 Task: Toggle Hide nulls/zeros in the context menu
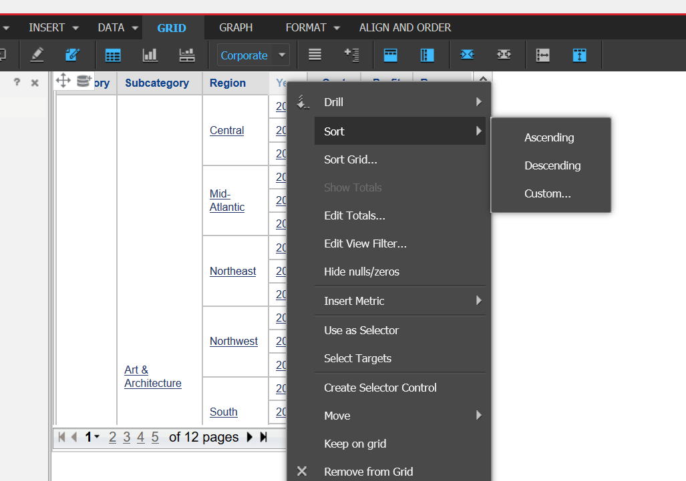pyautogui.click(x=362, y=272)
